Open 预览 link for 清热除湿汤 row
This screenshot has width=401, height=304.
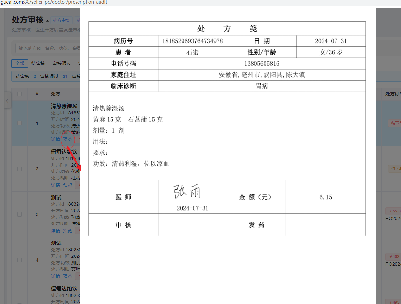click(x=67, y=139)
